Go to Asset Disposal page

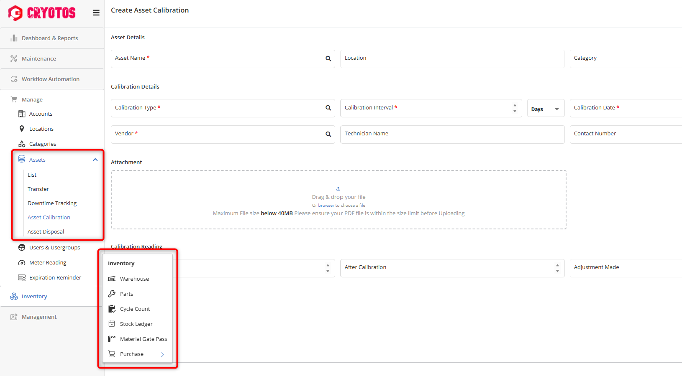point(46,232)
